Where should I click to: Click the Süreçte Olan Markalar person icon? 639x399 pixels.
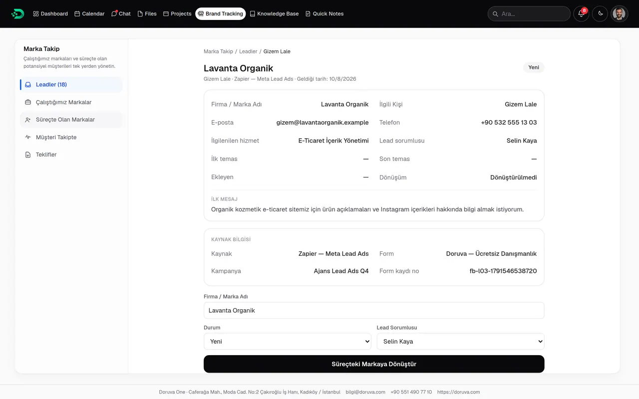click(28, 120)
